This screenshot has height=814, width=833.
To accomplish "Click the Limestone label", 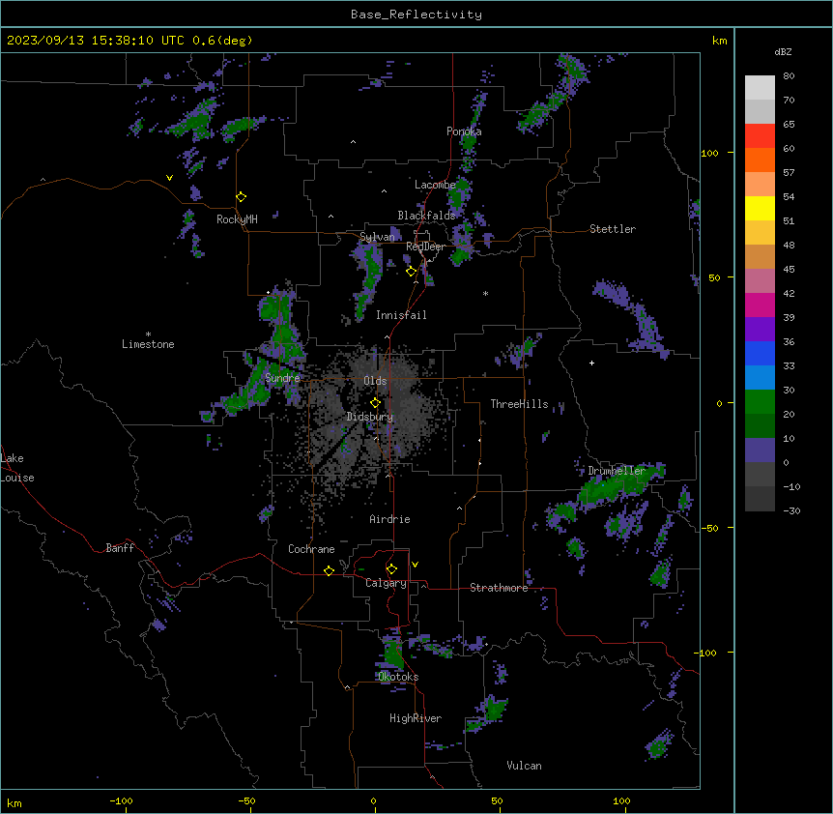I will pyautogui.click(x=148, y=344).
